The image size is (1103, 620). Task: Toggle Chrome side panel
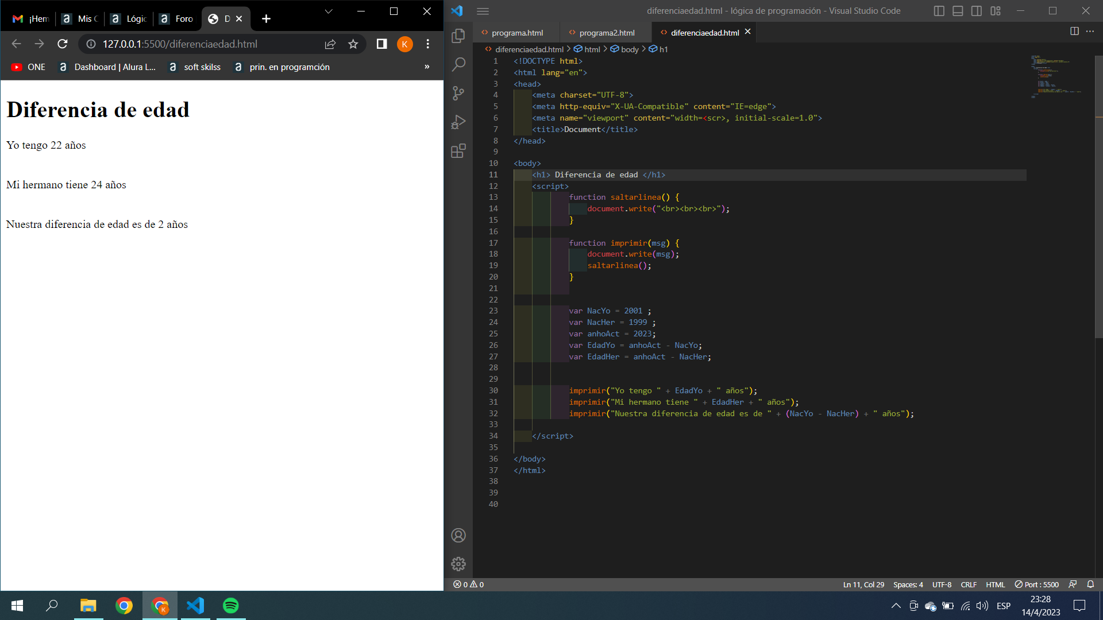pyautogui.click(x=381, y=44)
